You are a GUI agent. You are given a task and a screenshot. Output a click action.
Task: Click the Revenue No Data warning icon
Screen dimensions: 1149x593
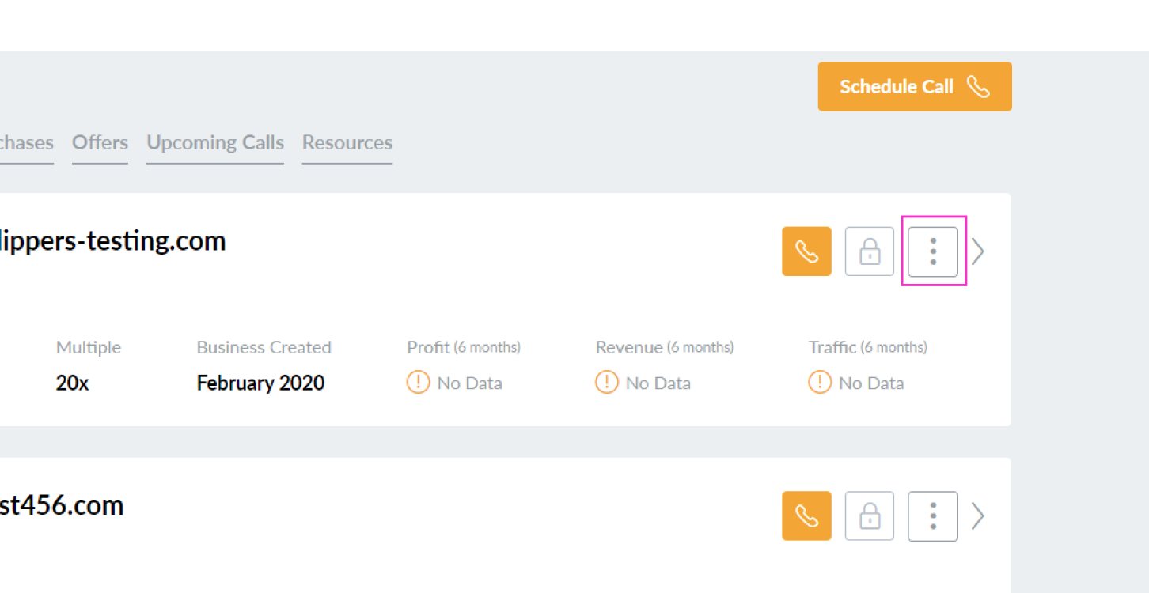[606, 383]
